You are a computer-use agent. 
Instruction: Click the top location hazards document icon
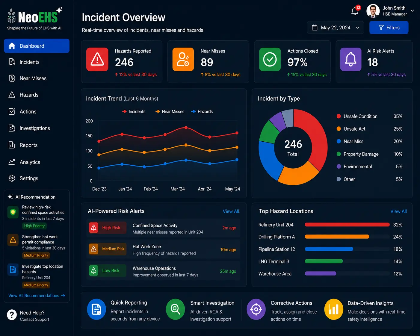click(13, 270)
